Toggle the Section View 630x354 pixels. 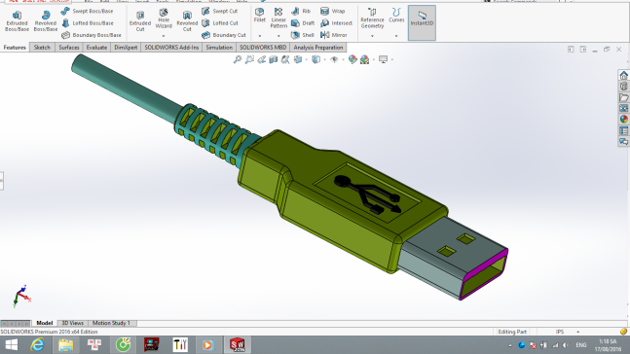274,59
